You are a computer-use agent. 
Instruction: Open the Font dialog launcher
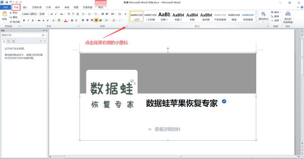coord(78,26)
